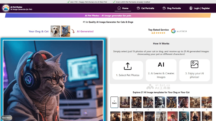Choose template 1 thumbnail in the gallery
Screen dimensions: 216x121
[x=125, y=102]
